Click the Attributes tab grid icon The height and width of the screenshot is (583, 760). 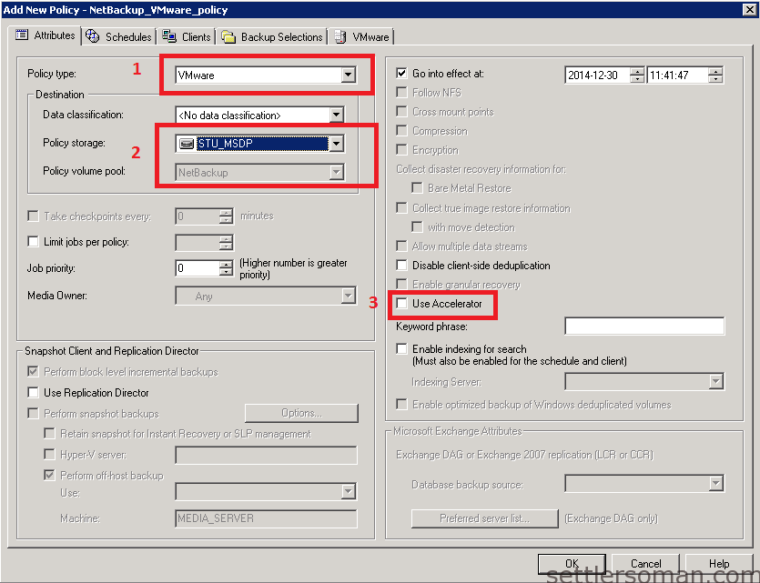click(x=20, y=36)
